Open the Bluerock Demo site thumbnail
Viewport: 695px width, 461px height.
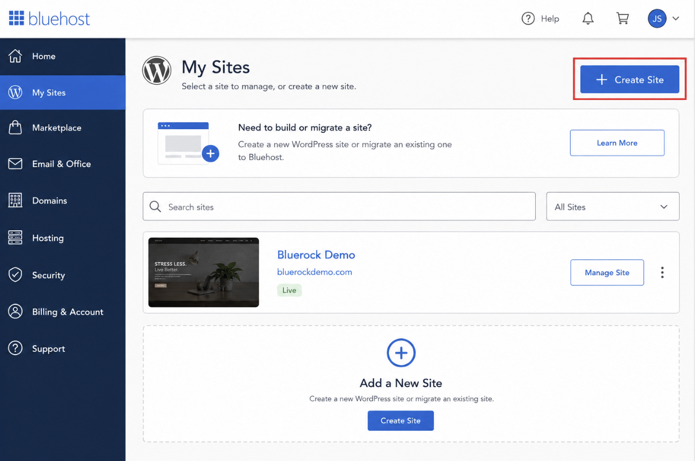[204, 272]
